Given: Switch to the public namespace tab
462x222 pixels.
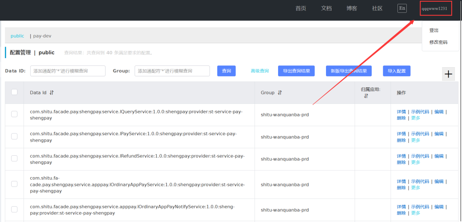Looking at the screenshot, I should tap(18, 36).
